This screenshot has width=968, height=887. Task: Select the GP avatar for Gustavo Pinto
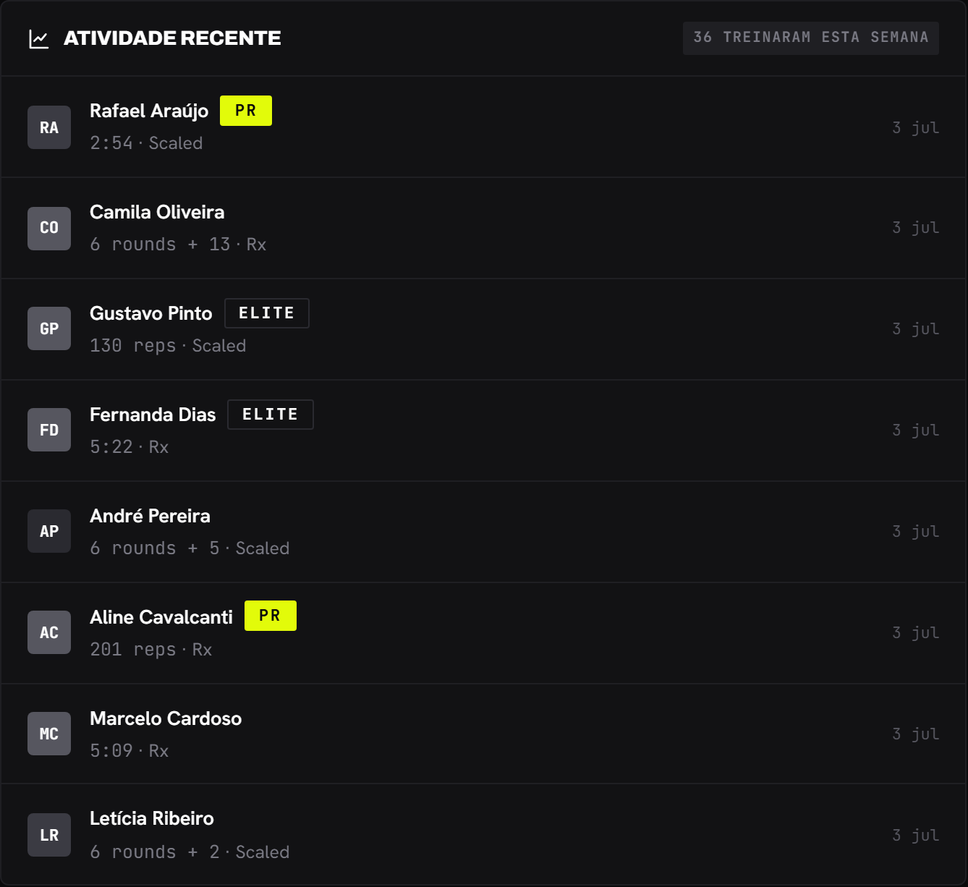[49, 328]
